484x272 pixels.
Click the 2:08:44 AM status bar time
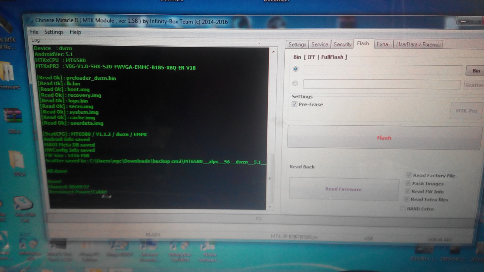point(439,240)
